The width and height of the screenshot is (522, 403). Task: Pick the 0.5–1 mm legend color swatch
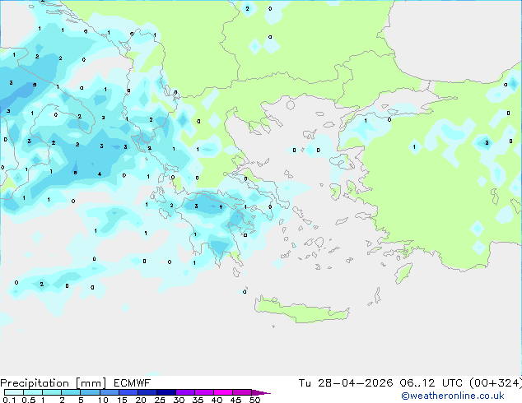coord(33,392)
